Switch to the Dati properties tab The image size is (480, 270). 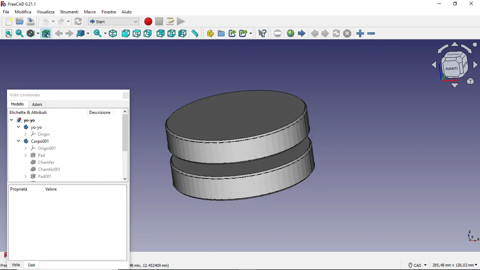[32, 265]
